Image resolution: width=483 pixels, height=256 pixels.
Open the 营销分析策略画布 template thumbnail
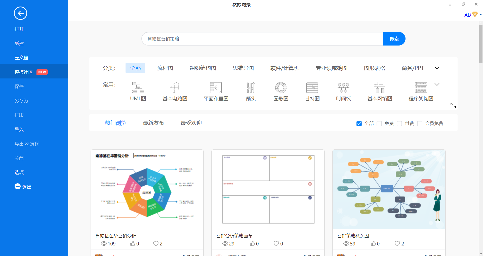(x=268, y=189)
